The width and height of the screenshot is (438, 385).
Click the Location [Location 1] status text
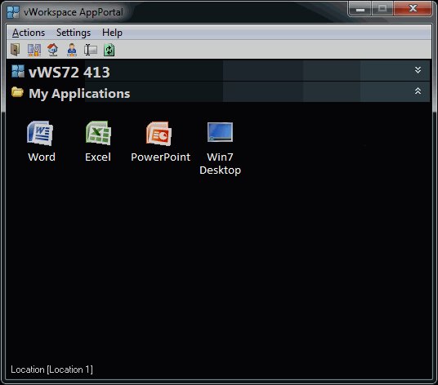click(51, 370)
